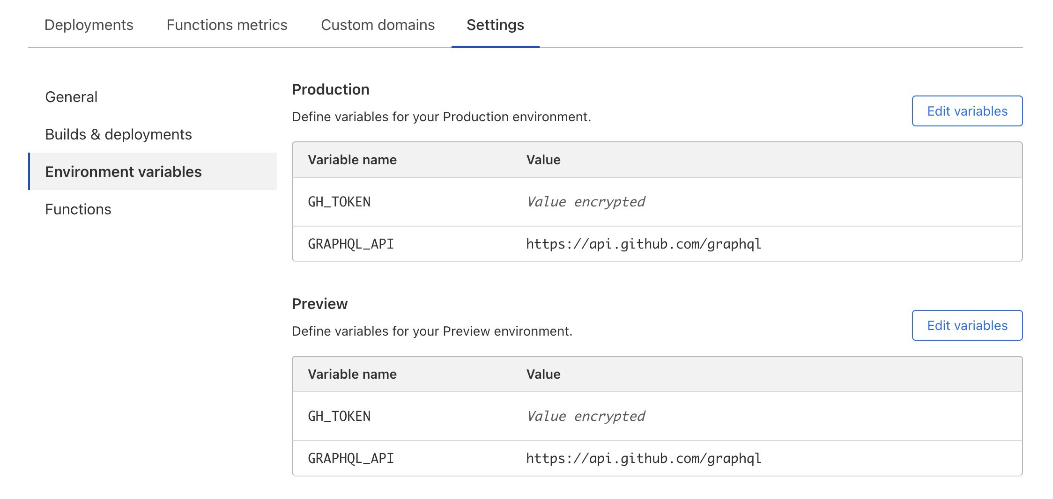Screen dimensions: 1053x499
Task: Click Production GRAPHQL_API URL value
Action: (x=643, y=244)
